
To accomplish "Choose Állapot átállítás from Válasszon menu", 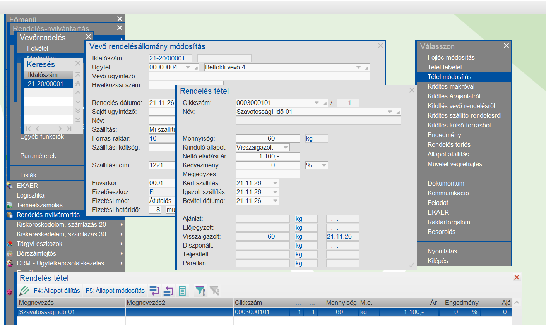I will coord(448,154).
